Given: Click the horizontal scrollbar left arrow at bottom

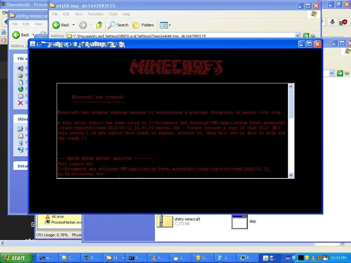Looking at the screenshot, I should (2, 243).
